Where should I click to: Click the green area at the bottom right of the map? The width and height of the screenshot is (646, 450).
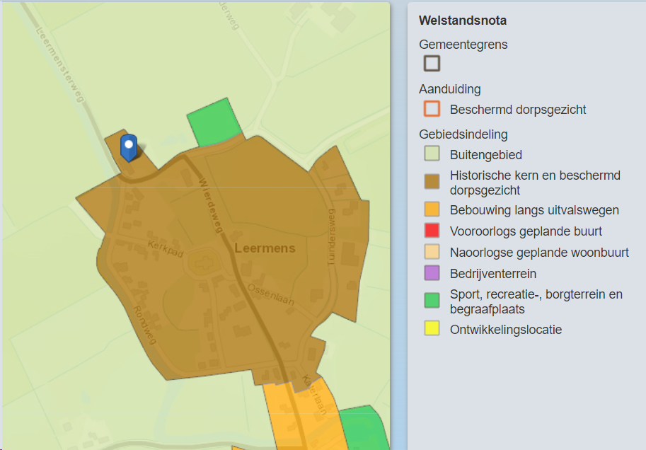[364, 429]
